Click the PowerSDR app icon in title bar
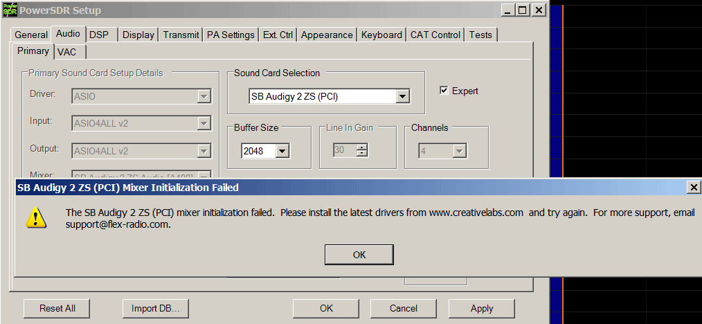This screenshot has width=702, height=324. [x=10, y=10]
